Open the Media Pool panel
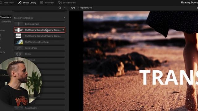The height and width of the screenshot is (111, 198). coord(7,2)
